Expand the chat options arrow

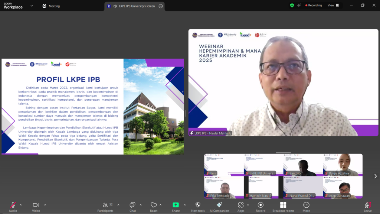[141, 205]
